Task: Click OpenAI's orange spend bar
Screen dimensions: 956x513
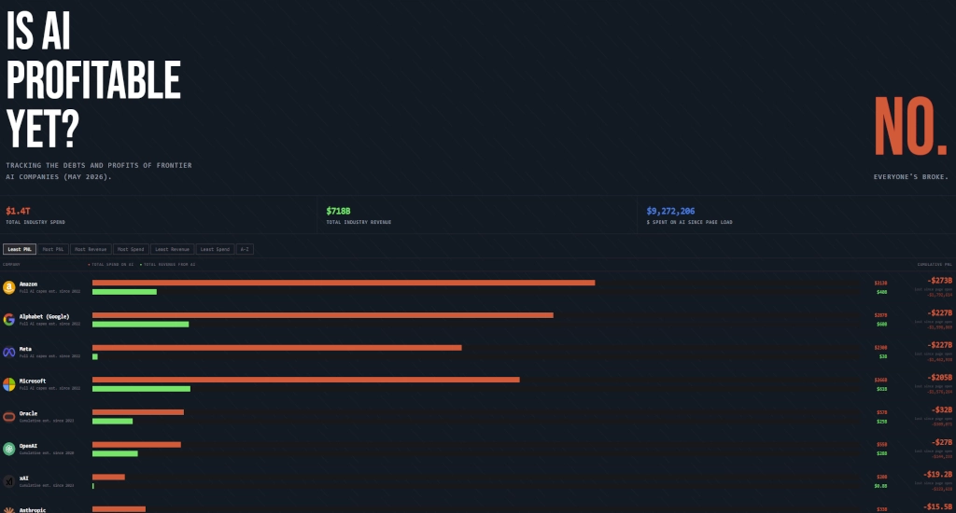Action: [x=136, y=445]
